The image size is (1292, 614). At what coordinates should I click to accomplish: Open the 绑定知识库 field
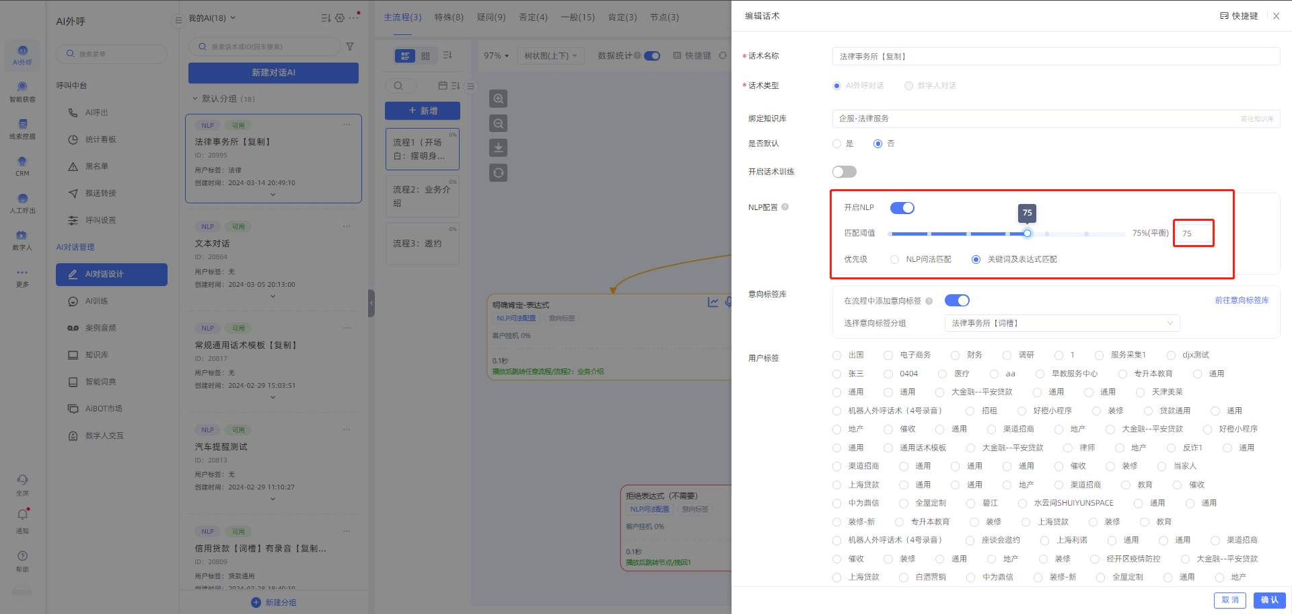click(1056, 118)
